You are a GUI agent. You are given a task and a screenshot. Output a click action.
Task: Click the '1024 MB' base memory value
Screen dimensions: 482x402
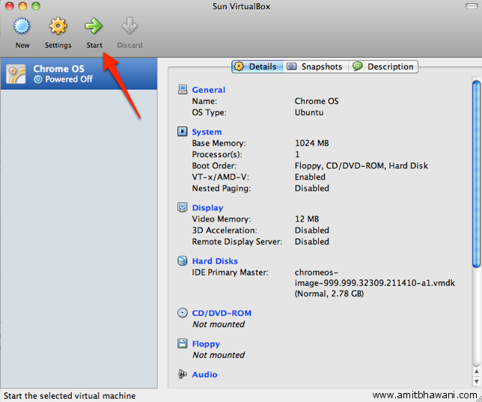311,143
